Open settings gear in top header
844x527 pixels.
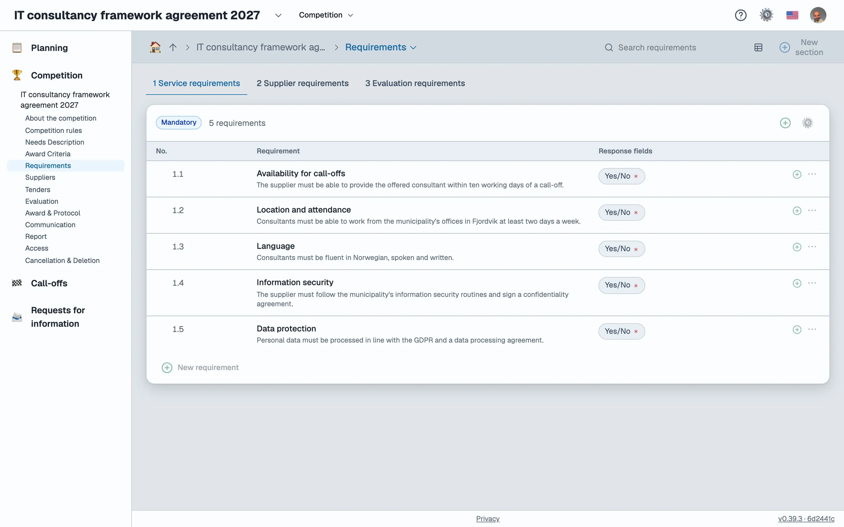(766, 15)
